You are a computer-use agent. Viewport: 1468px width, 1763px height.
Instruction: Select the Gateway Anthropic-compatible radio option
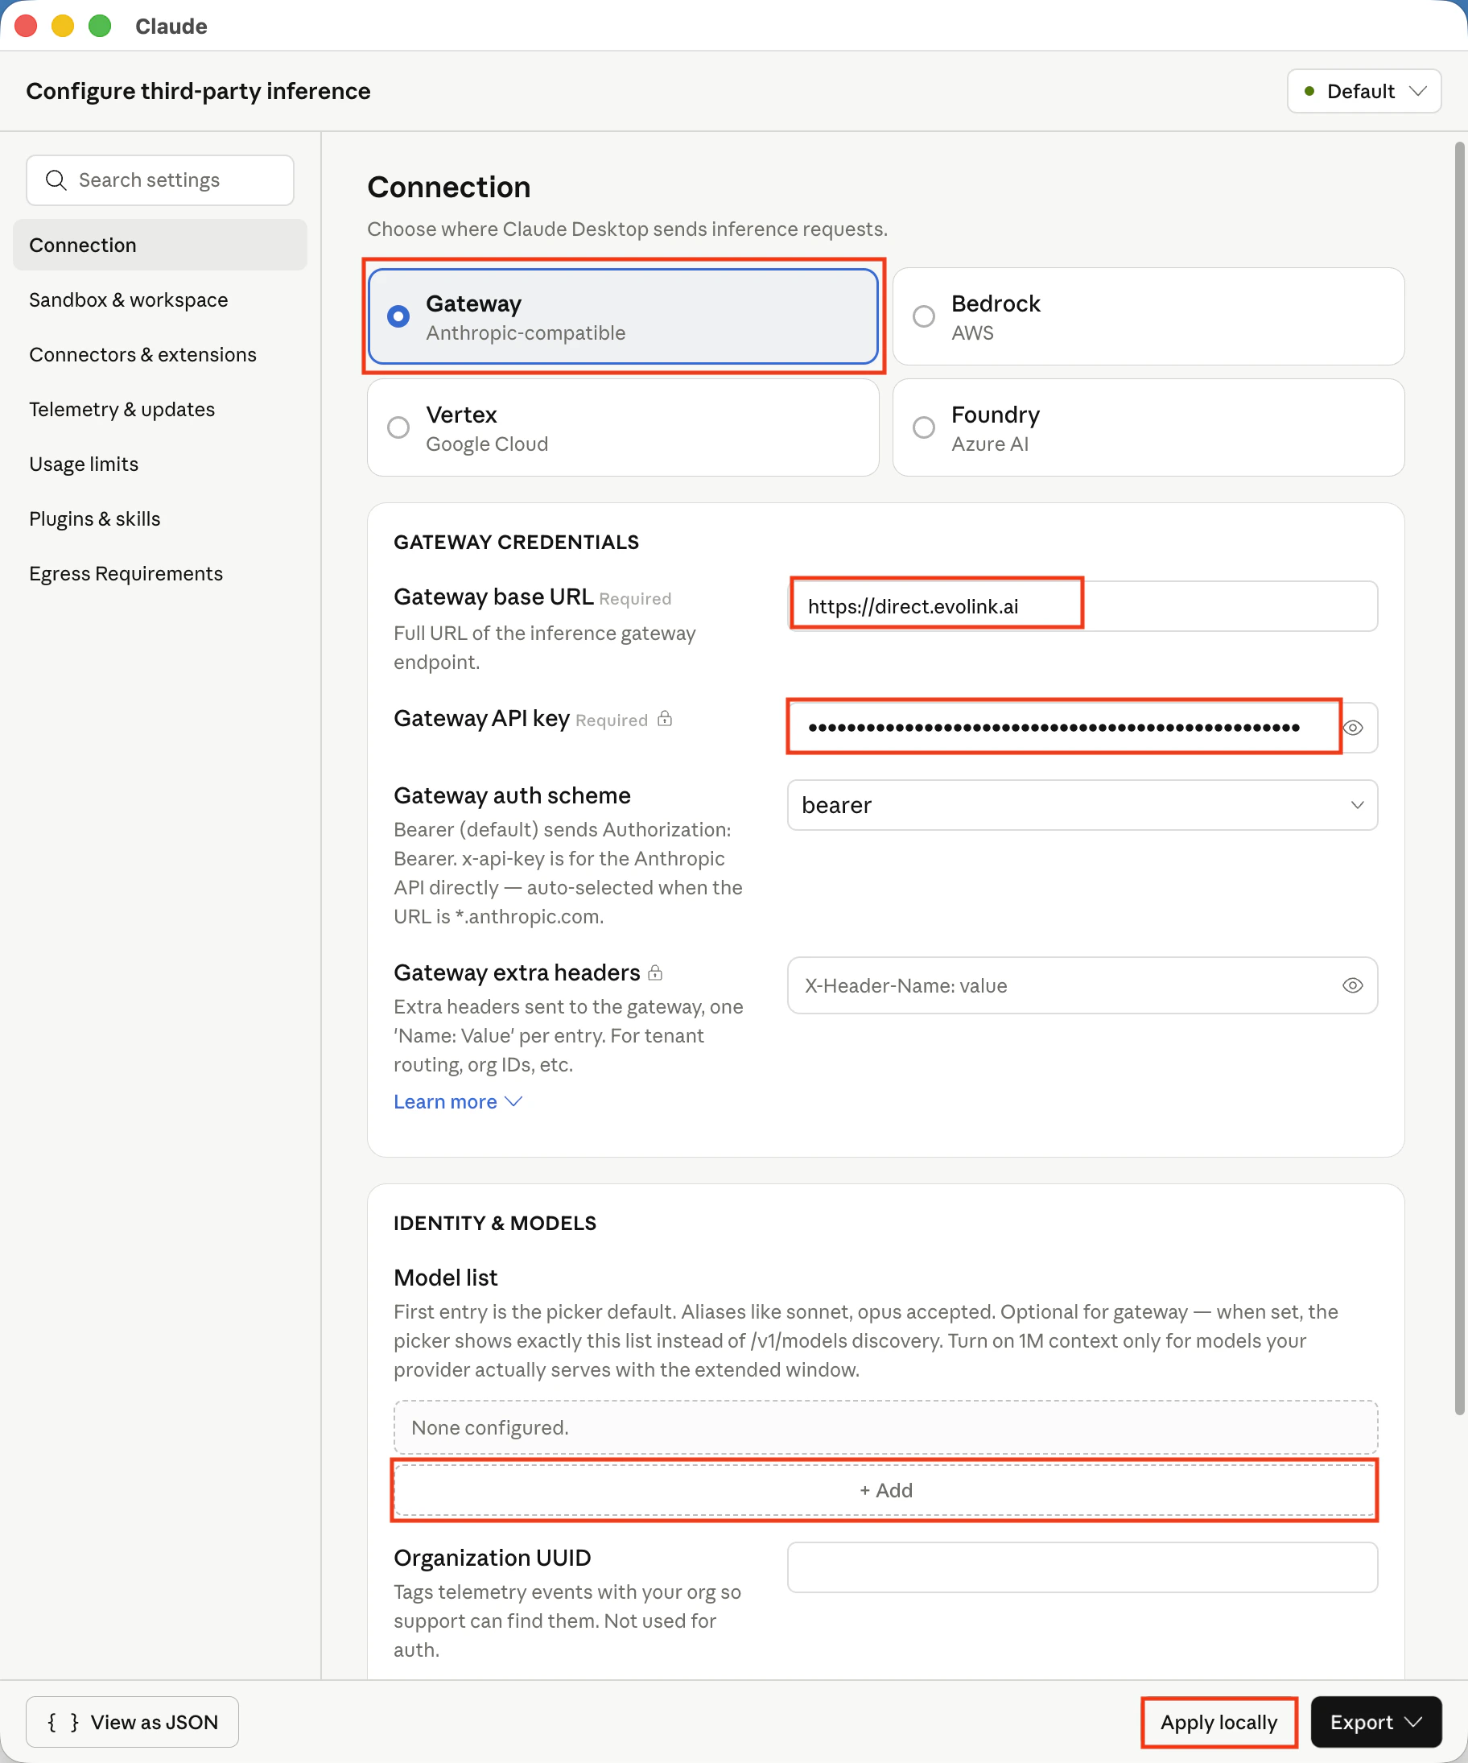click(623, 316)
